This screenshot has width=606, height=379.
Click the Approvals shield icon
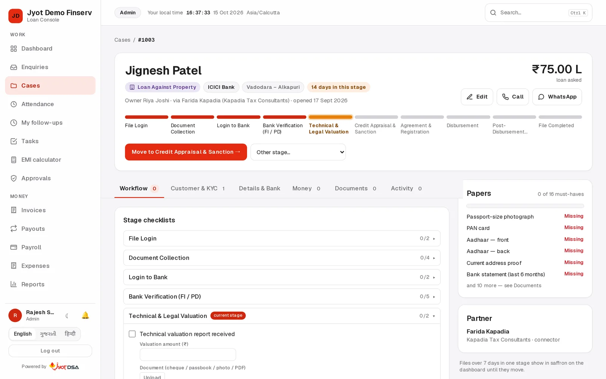(x=14, y=179)
